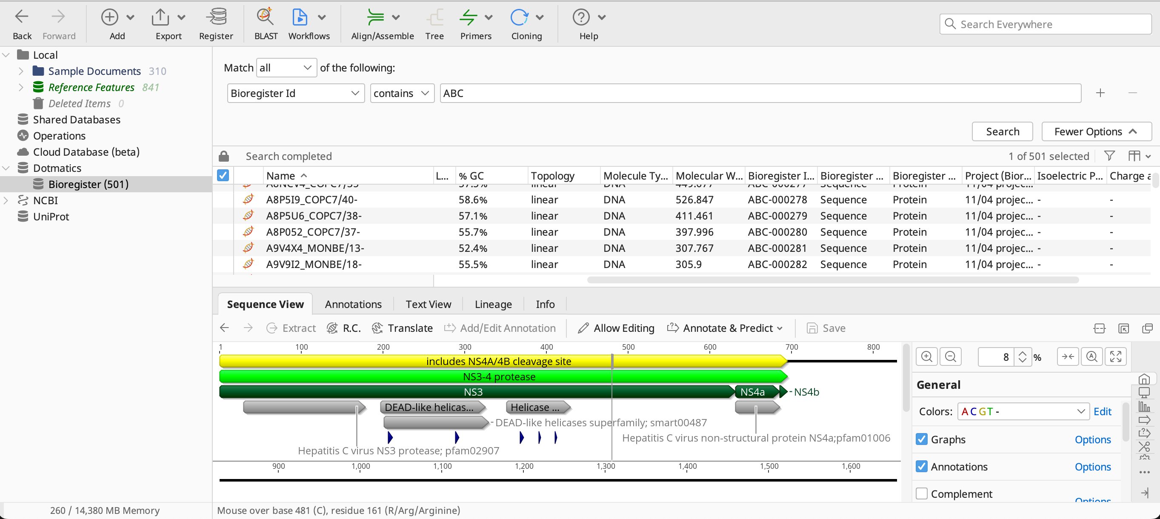This screenshot has width=1160, height=519.
Task: Switch to the Text View tab
Action: pos(428,304)
